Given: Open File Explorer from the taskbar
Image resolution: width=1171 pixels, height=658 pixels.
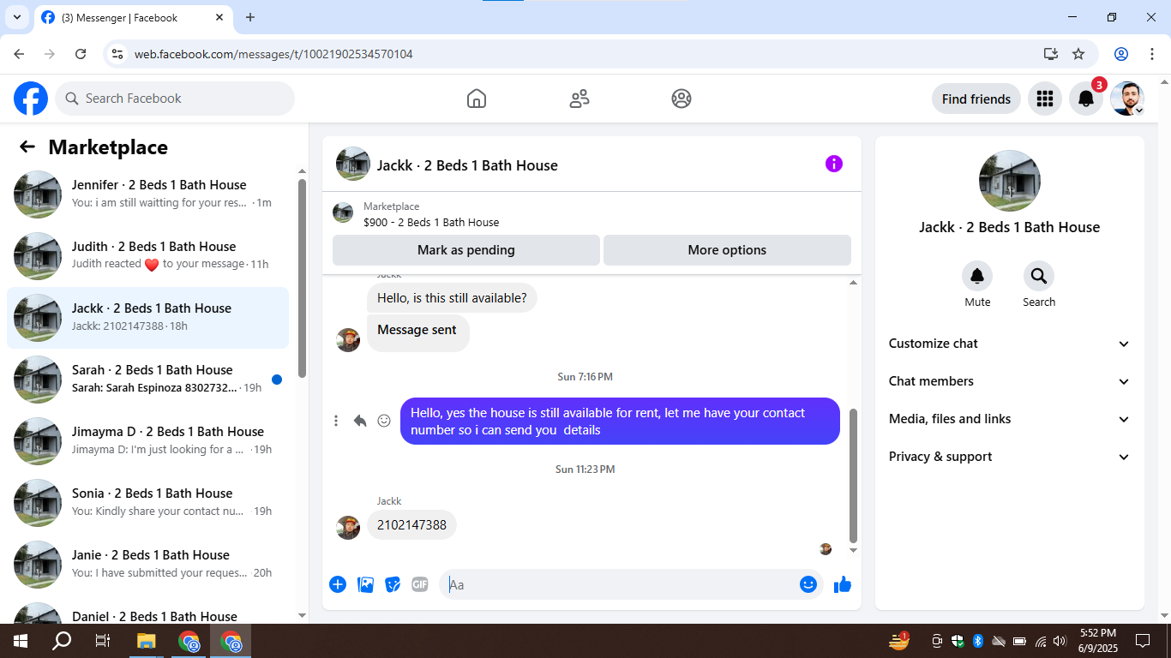Looking at the screenshot, I should click(x=147, y=641).
